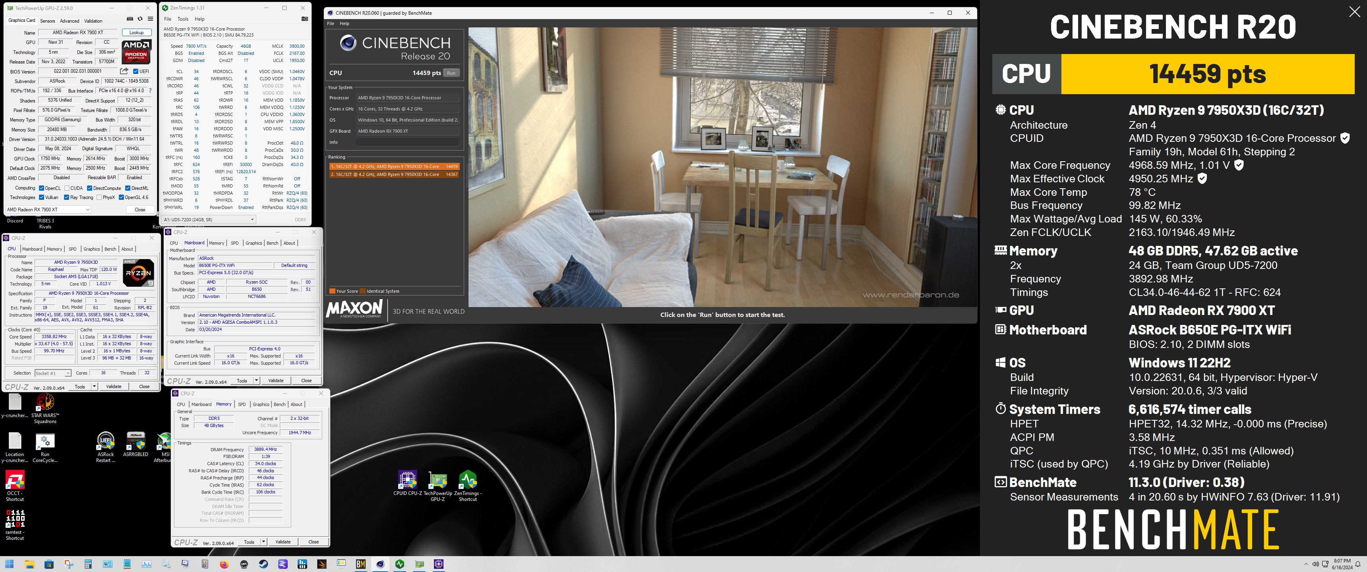
Task: Open the ZenTimings desktop shortcut
Action: (467, 485)
